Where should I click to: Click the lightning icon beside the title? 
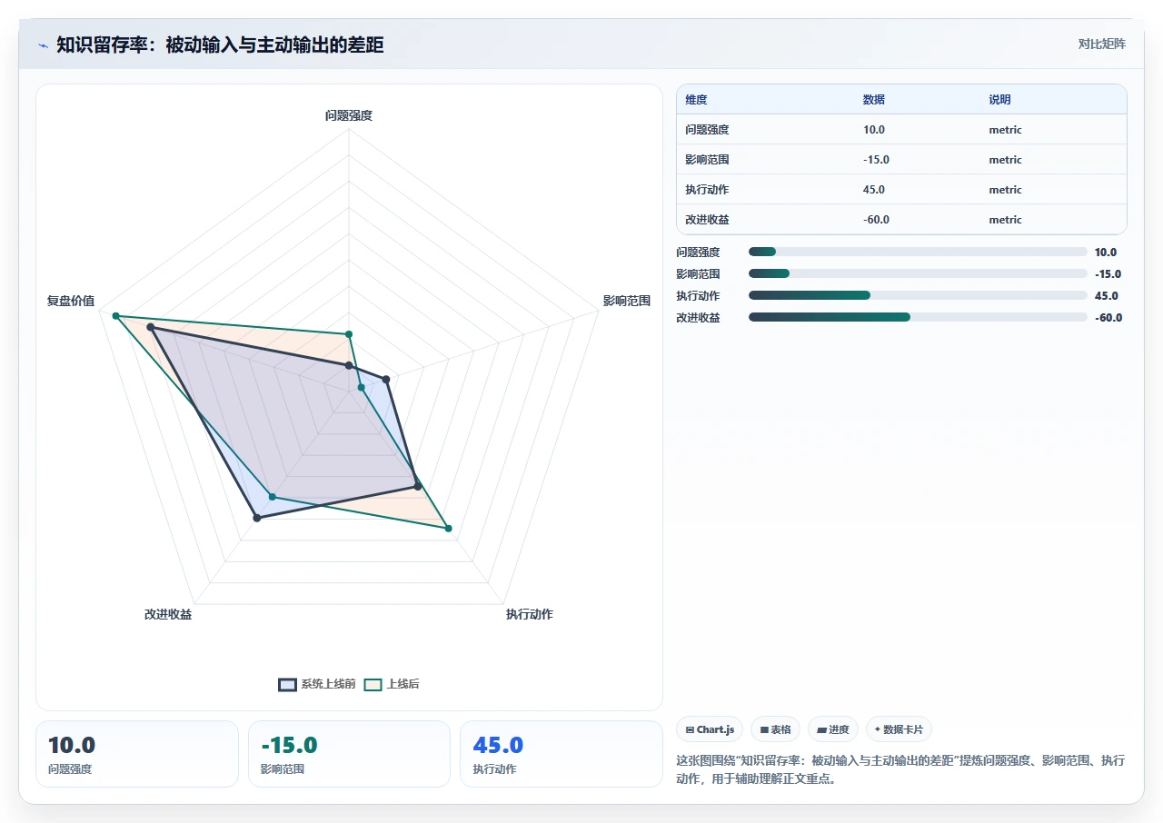(43, 45)
